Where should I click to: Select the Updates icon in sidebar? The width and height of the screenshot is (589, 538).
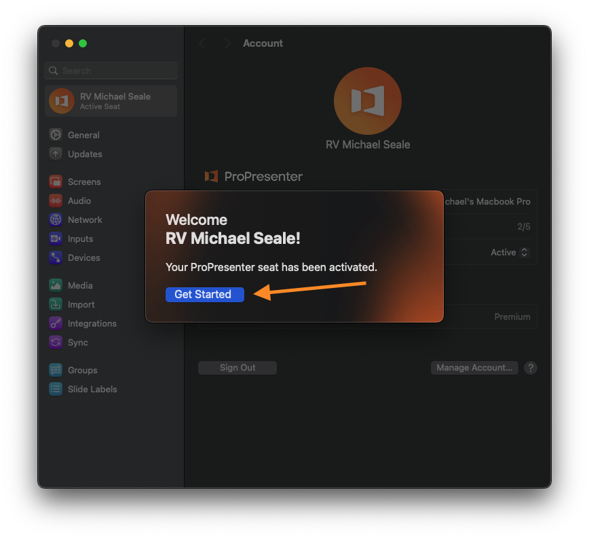pyautogui.click(x=56, y=154)
